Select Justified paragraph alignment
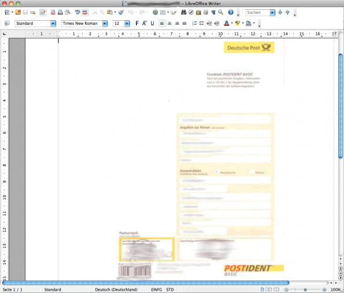 [x=184, y=23]
